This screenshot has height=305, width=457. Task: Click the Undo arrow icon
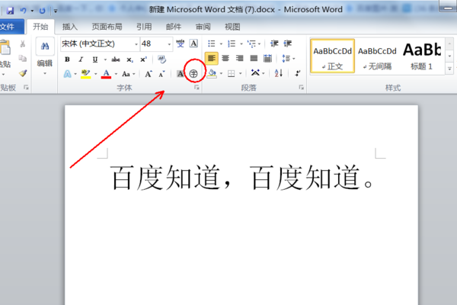(23, 11)
